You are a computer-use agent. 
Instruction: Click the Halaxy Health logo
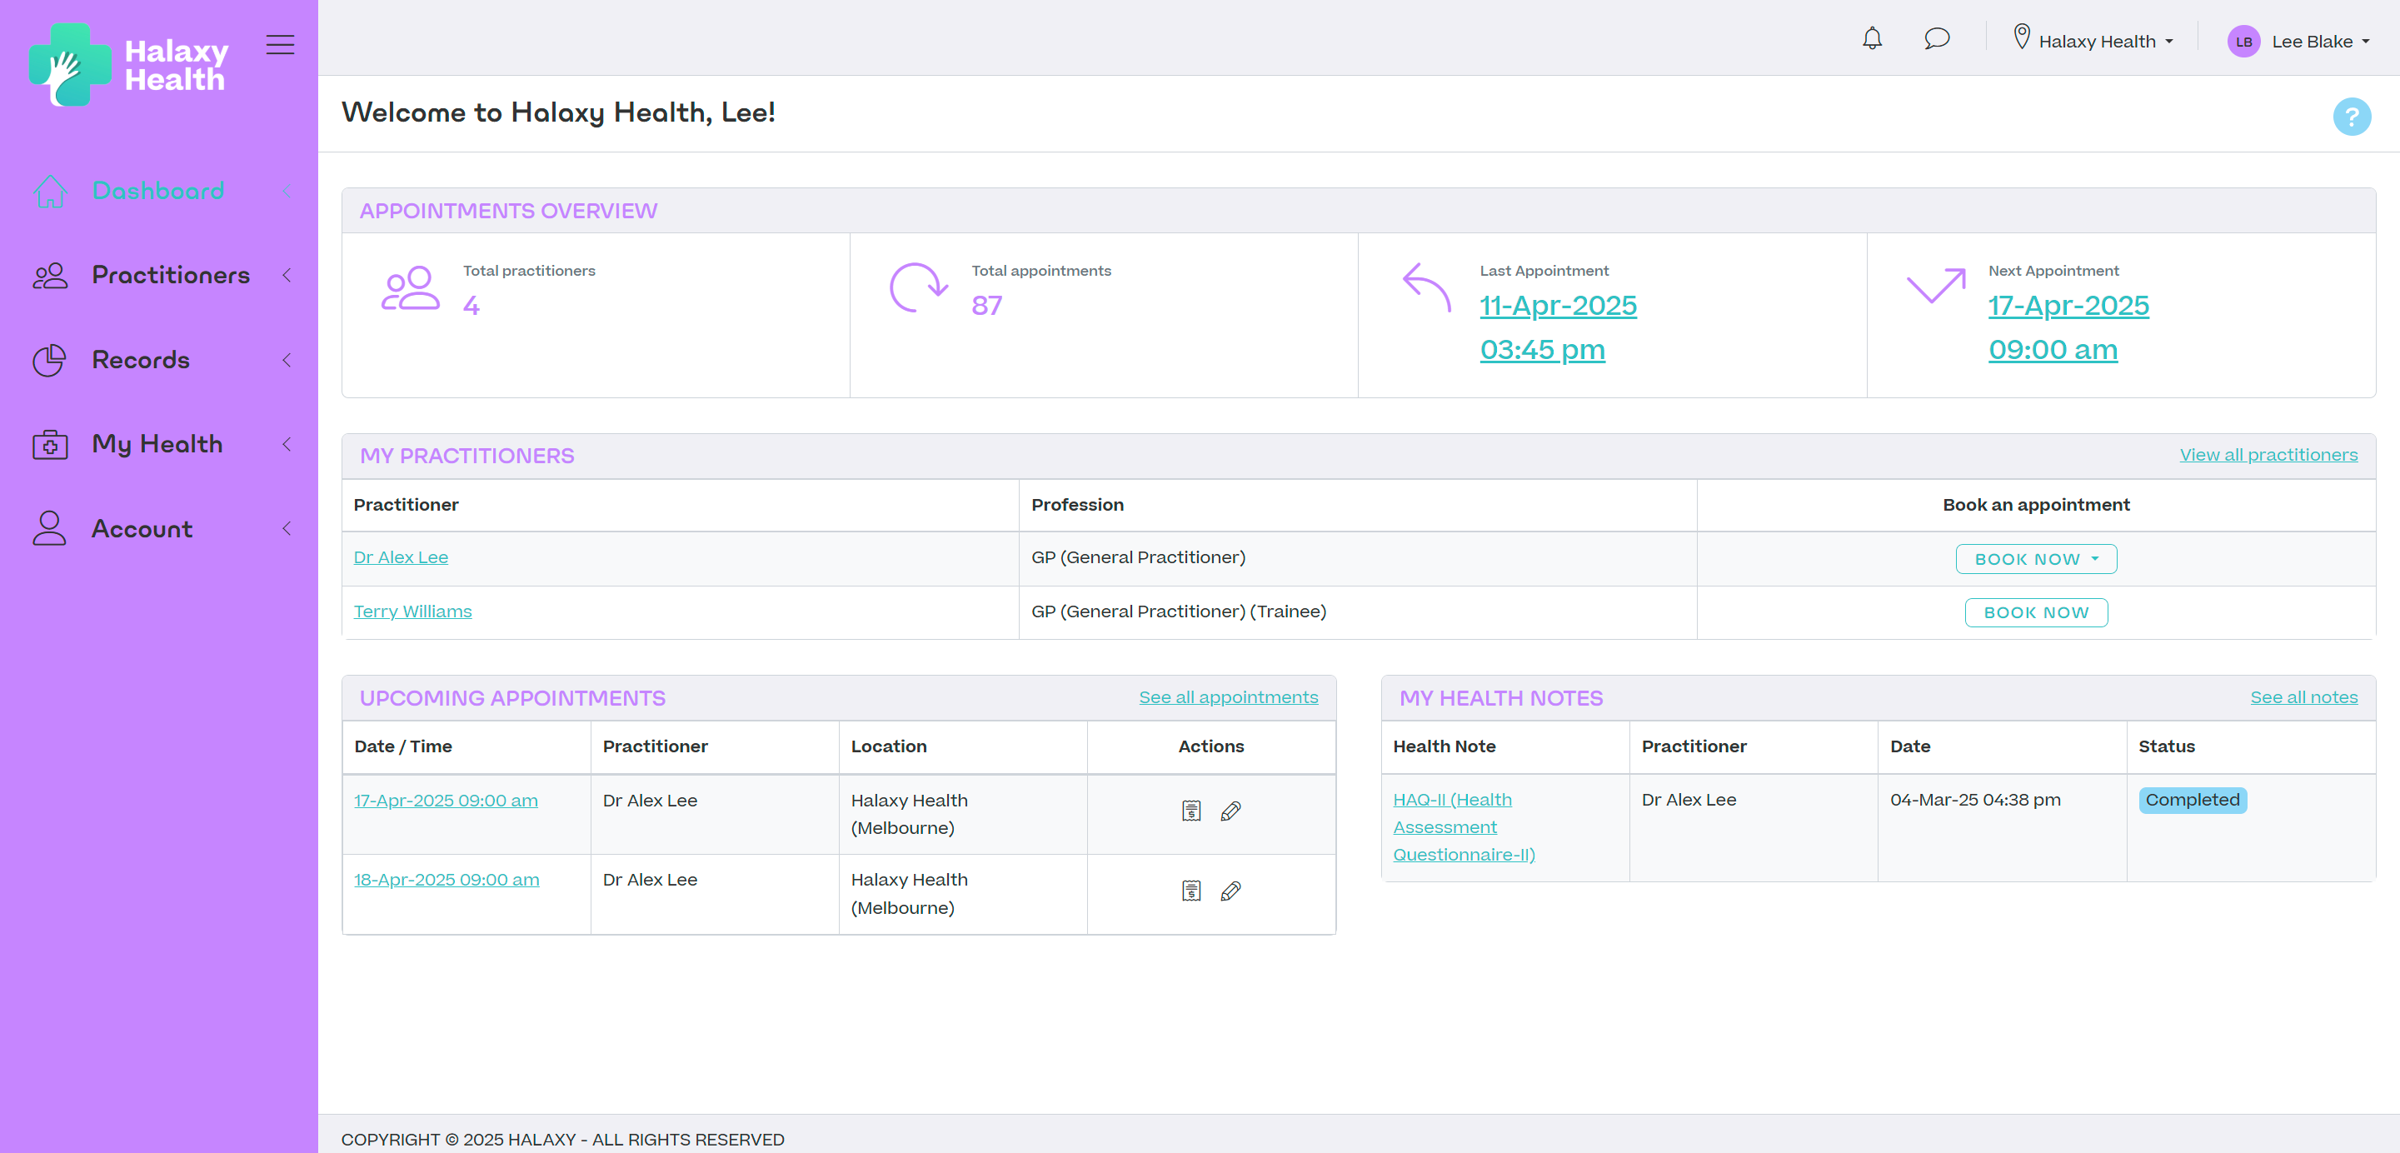click(128, 64)
